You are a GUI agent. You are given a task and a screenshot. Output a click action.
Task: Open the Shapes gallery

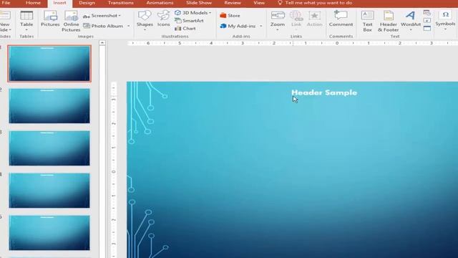point(145,21)
